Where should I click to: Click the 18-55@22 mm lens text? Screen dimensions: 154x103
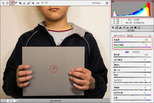tap(139, 23)
